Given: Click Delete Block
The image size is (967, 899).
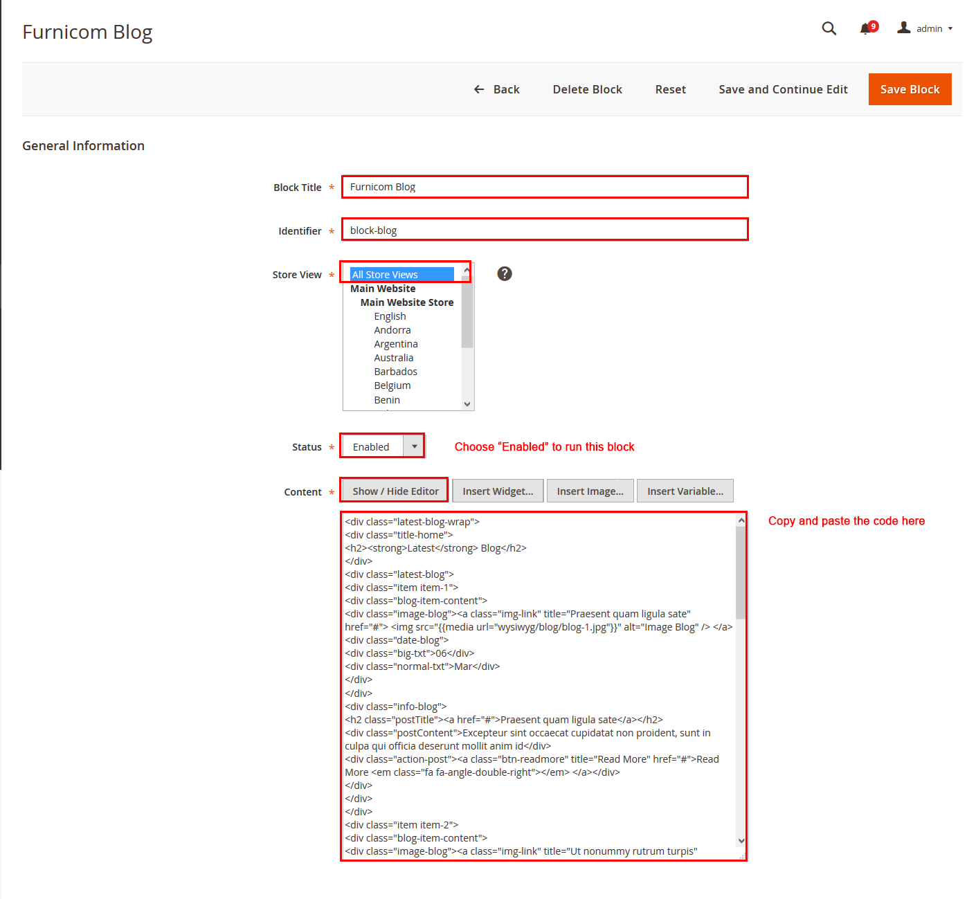Looking at the screenshot, I should pyautogui.click(x=587, y=89).
